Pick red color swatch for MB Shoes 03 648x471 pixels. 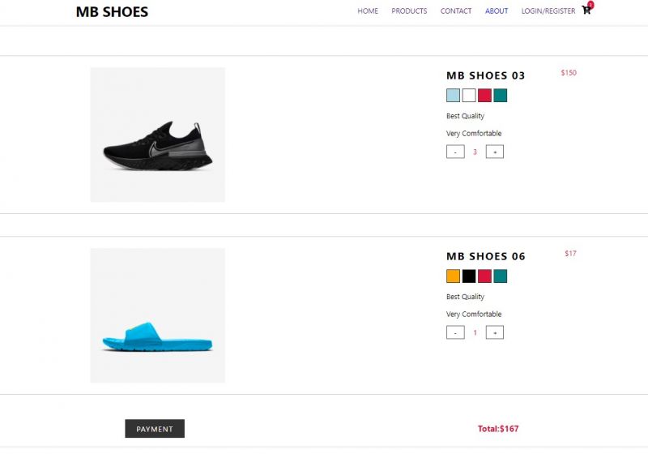pos(484,96)
